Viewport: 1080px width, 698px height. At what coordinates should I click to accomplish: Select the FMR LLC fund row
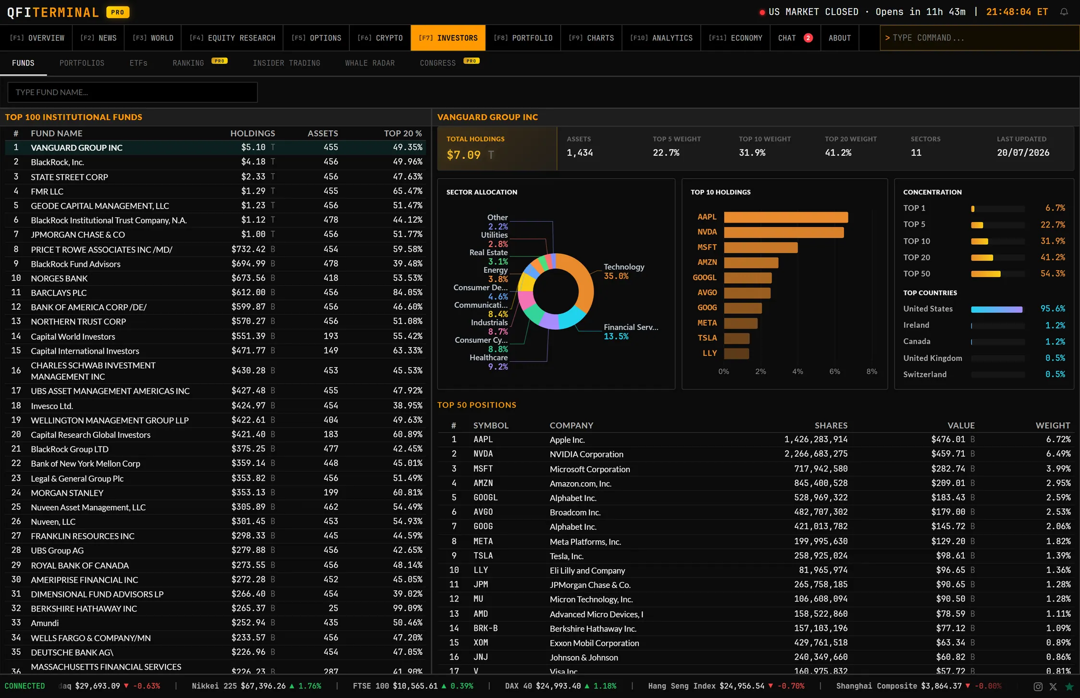pyautogui.click(x=215, y=191)
